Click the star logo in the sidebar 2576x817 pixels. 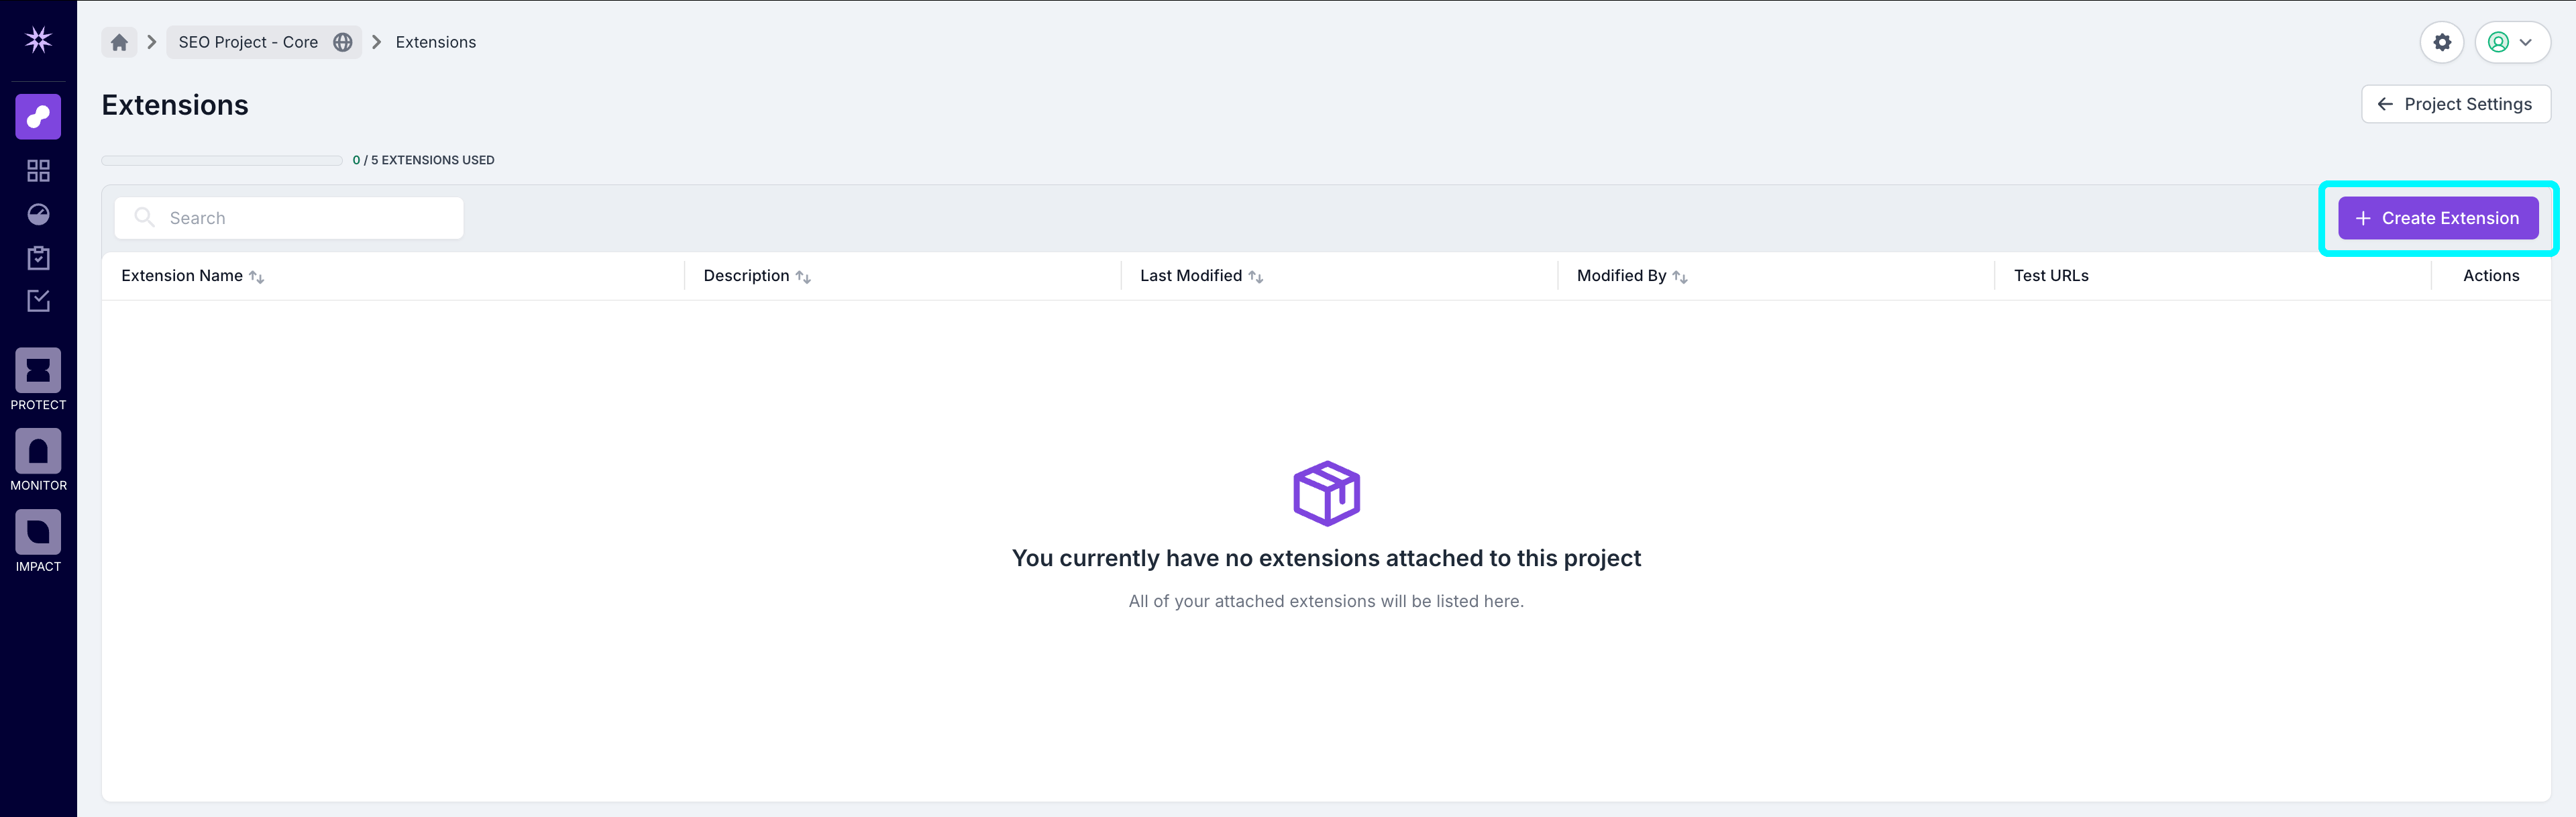38,40
